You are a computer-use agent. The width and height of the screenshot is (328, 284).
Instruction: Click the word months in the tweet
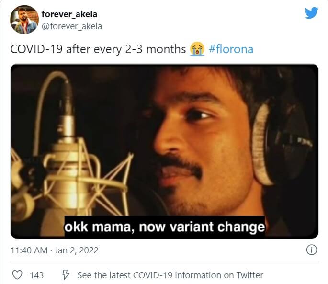pyautogui.click(x=166, y=49)
